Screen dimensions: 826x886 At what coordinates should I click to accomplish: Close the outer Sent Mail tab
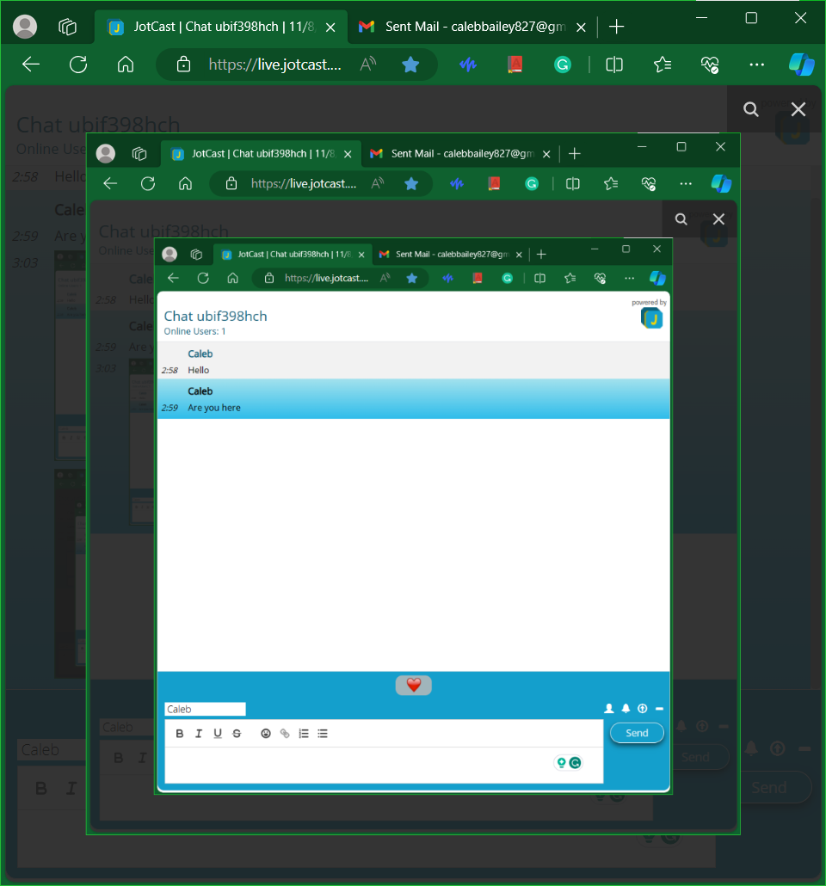click(581, 28)
